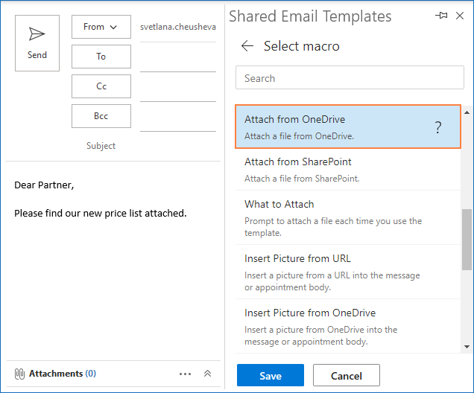Screen dimensions: 474x393
Task: Click the Save button
Action: (x=270, y=375)
